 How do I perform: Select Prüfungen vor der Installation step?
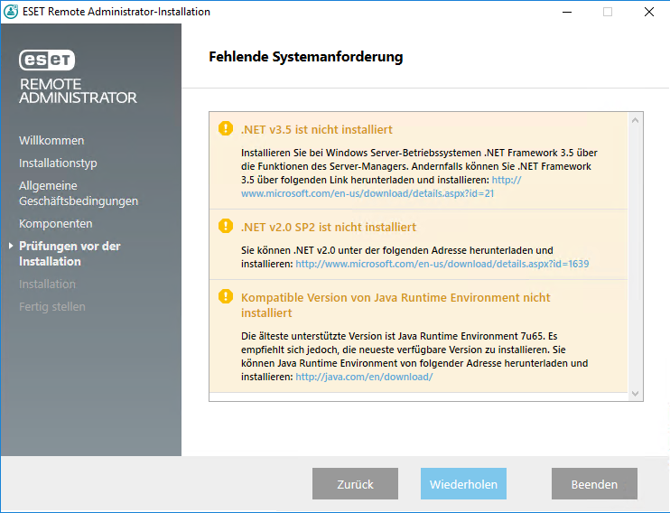point(70,254)
